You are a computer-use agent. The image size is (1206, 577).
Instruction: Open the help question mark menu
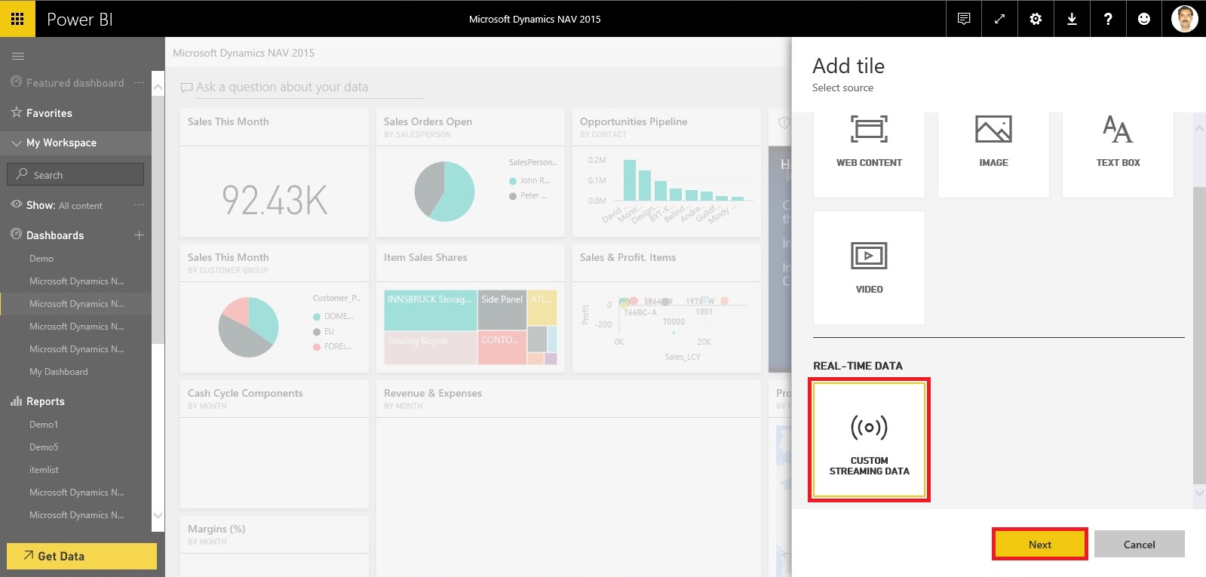tap(1108, 19)
